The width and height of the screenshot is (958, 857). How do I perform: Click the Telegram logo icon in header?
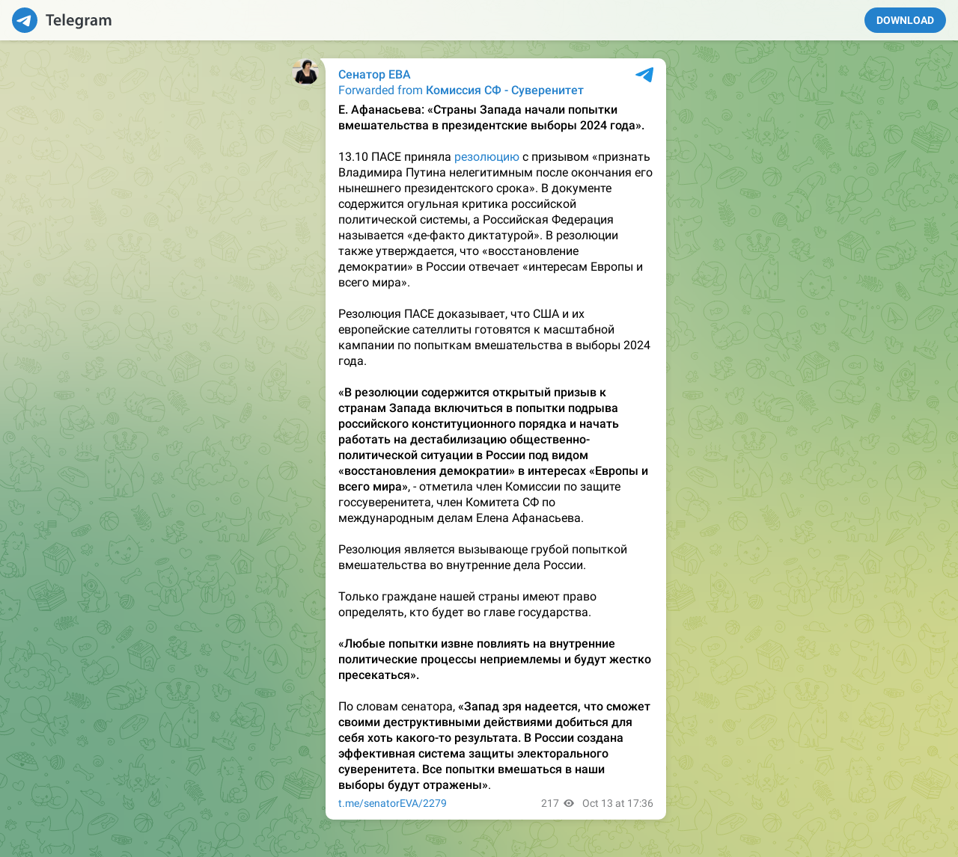pyautogui.click(x=25, y=20)
